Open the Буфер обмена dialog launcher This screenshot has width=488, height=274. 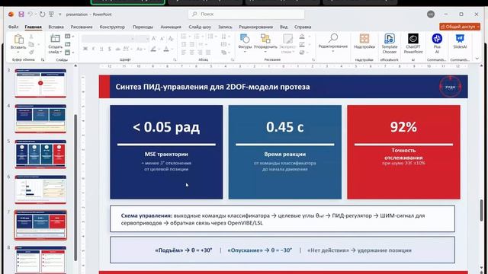pyautogui.click(x=43, y=59)
